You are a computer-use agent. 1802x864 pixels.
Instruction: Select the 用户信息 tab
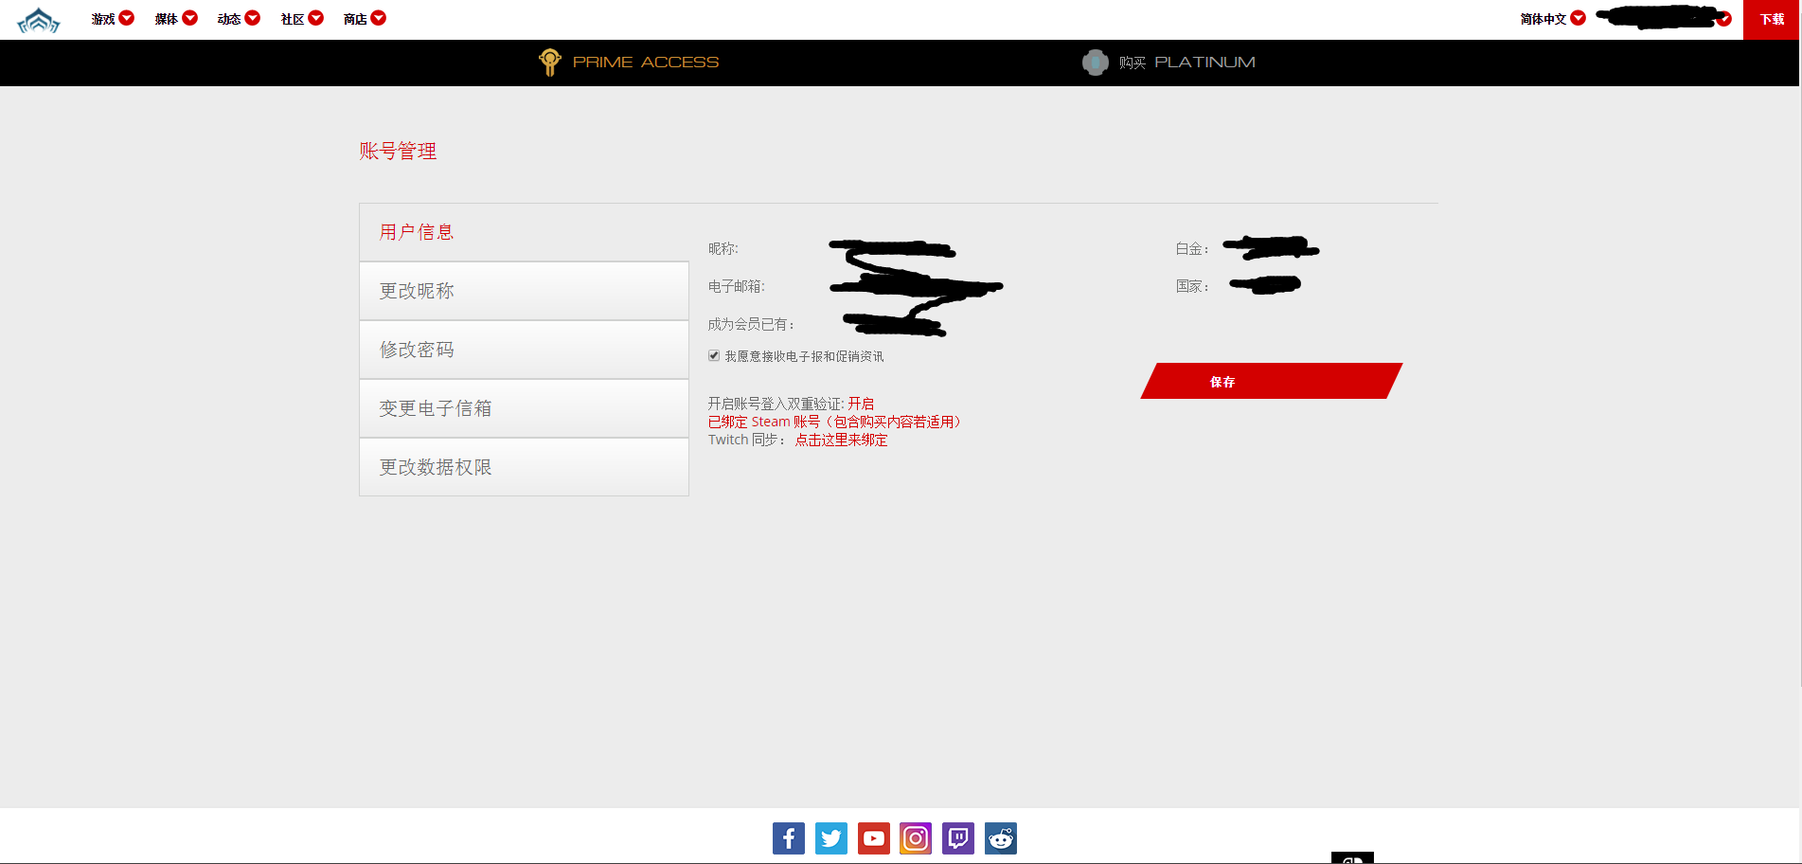(x=524, y=232)
